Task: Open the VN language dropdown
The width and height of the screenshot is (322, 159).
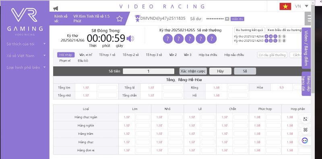Action: tap(301, 6)
